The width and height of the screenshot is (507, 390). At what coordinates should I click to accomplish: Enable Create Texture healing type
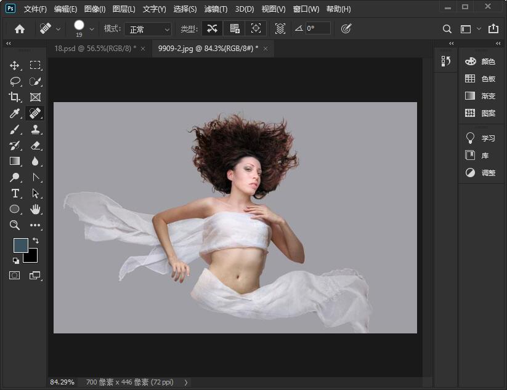pyautogui.click(x=234, y=29)
